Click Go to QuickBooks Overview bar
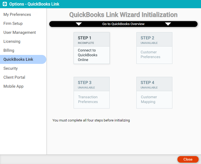The height and width of the screenshot is (164, 201). click(x=123, y=24)
